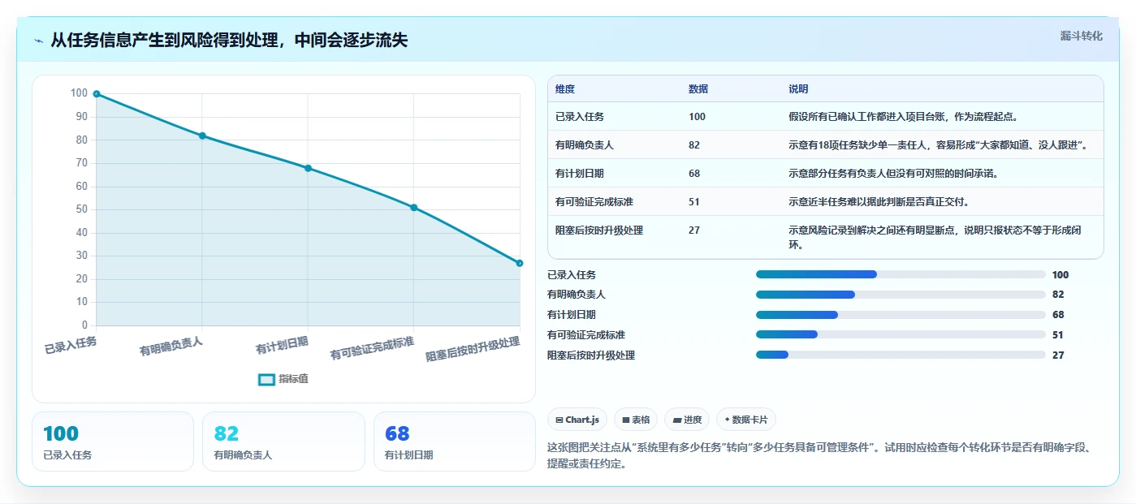Click the chart data point at 100

(x=97, y=94)
